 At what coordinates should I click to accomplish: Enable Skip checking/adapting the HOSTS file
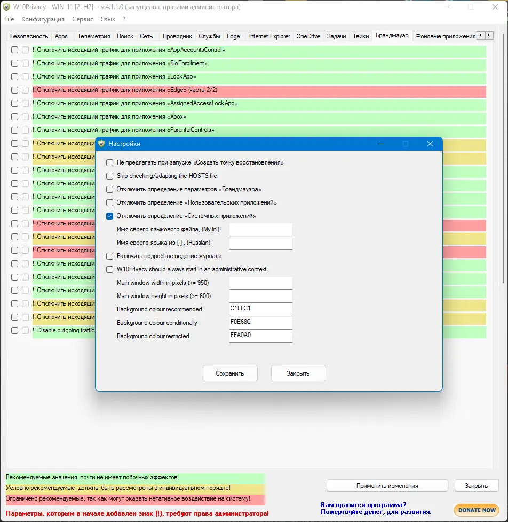(x=110, y=176)
